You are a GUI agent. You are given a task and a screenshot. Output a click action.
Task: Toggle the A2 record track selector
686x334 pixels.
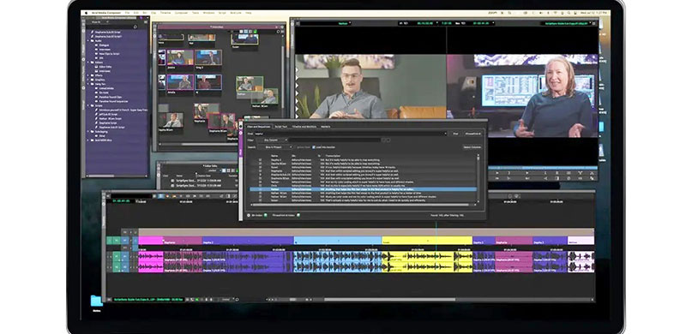124,266
